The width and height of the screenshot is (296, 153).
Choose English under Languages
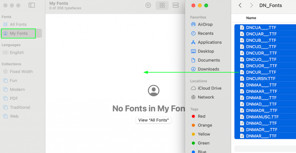17,52
